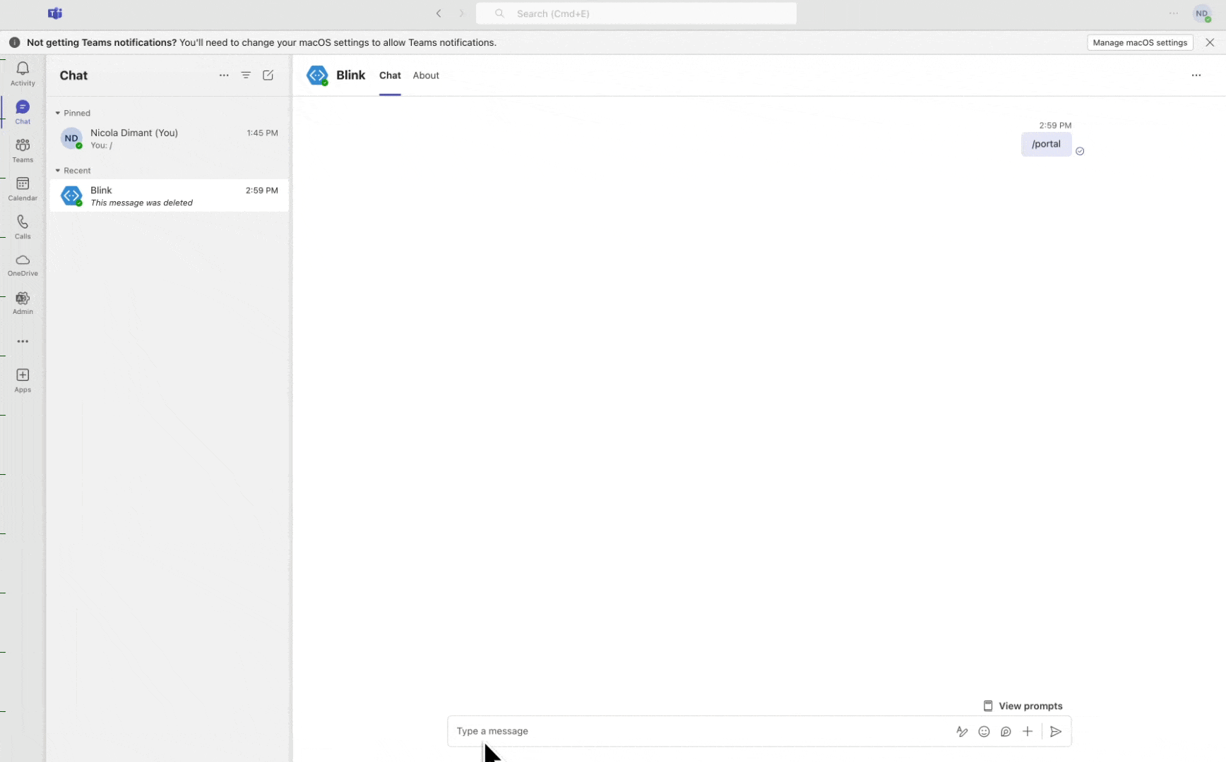The height and width of the screenshot is (762, 1226).
Task: Open Blink chat more options
Action: point(1196,75)
